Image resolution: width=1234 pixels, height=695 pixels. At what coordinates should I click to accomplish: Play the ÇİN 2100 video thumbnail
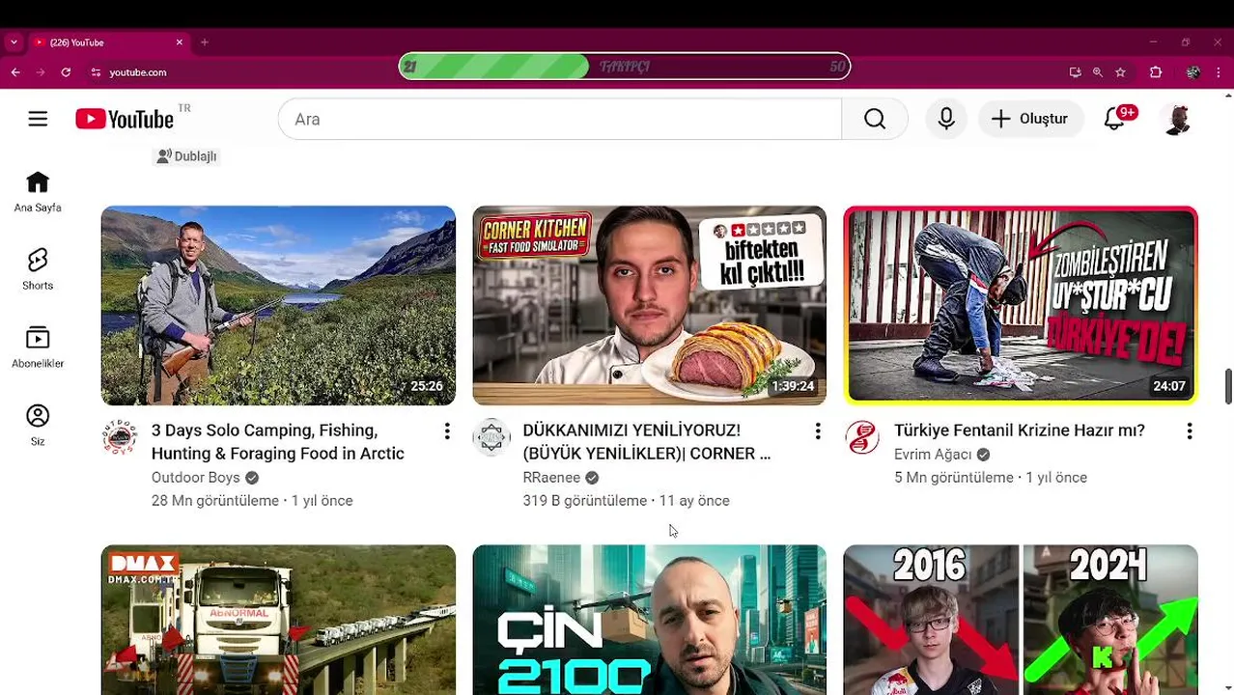649,620
